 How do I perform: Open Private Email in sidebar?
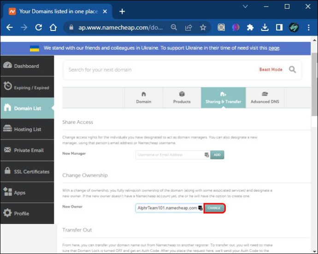tap(27, 150)
